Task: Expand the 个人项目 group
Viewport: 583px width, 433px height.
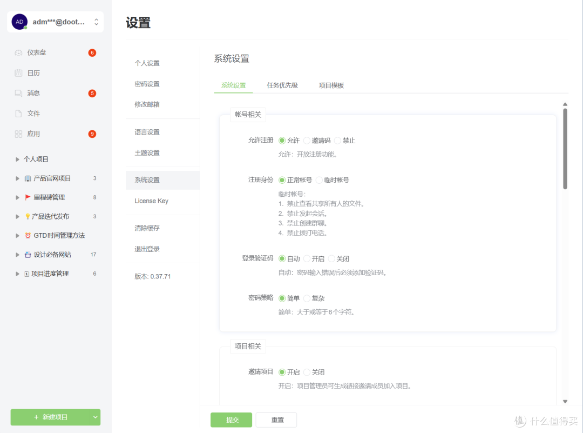Action: (17, 159)
